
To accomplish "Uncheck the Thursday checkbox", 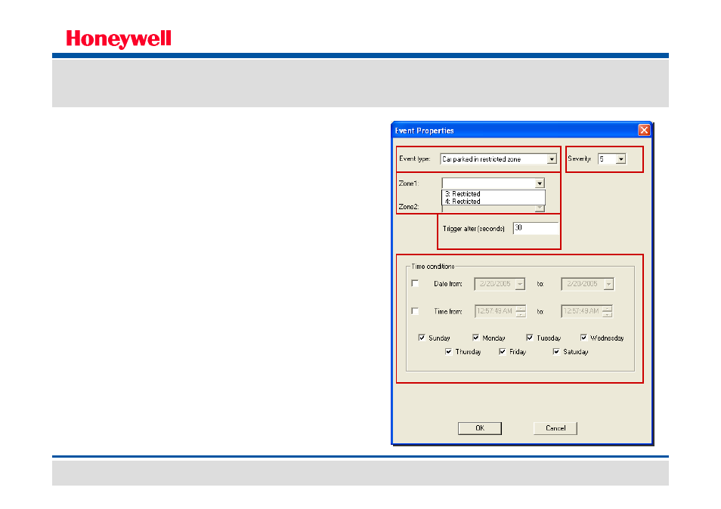I will (x=449, y=351).
